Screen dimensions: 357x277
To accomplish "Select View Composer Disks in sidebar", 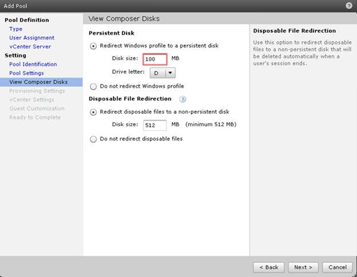I will [41, 82].
